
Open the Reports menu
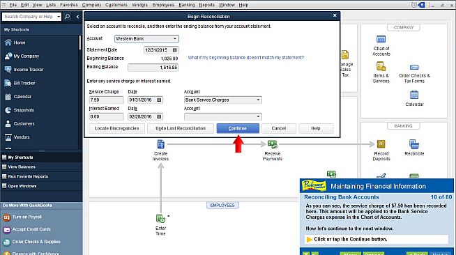pos(207,5)
